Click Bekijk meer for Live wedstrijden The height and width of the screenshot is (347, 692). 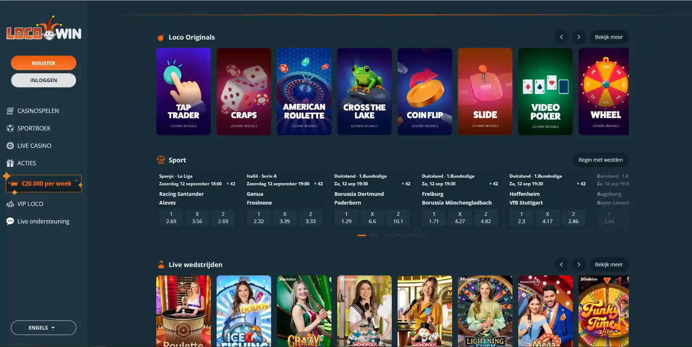point(609,265)
